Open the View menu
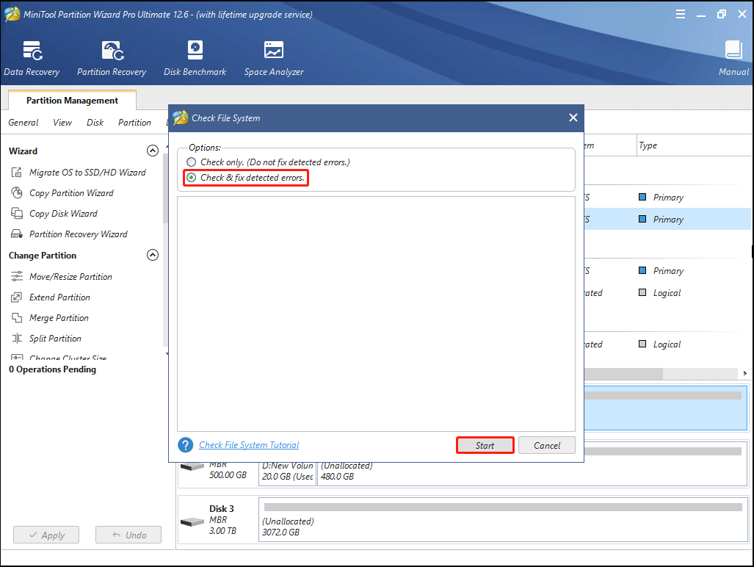The image size is (754, 567). [62, 123]
